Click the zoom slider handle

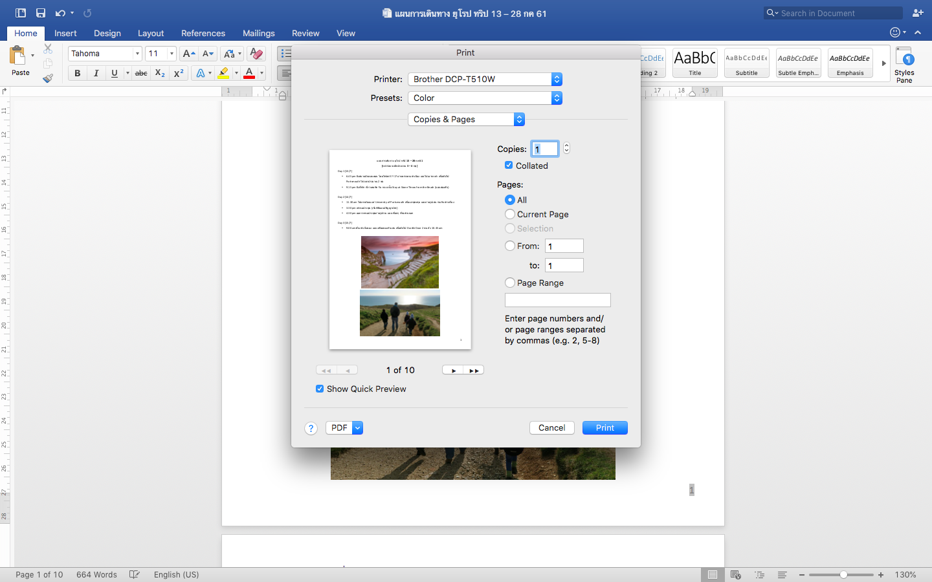coord(843,574)
